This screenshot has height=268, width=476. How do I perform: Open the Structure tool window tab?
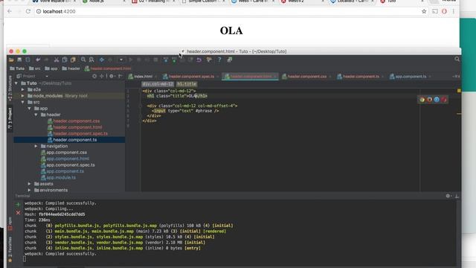(10, 89)
